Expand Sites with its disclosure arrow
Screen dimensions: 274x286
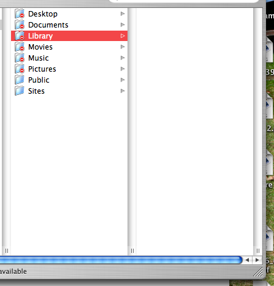pyautogui.click(x=123, y=91)
